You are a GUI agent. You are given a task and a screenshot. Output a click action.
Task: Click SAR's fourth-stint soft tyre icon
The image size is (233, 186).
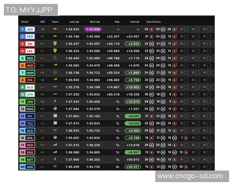186,167
